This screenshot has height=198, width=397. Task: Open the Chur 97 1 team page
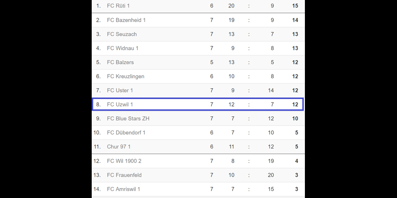pyautogui.click(x=119, y=147)
